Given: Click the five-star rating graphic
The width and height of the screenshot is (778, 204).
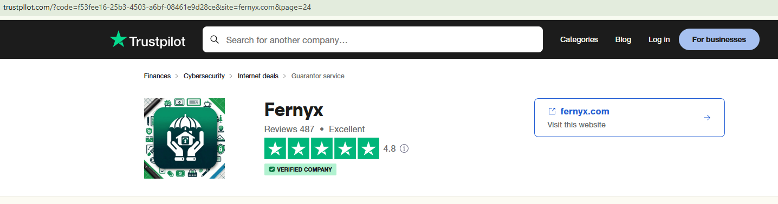Looking at the screenshot, I should click(x=322, y=148).
